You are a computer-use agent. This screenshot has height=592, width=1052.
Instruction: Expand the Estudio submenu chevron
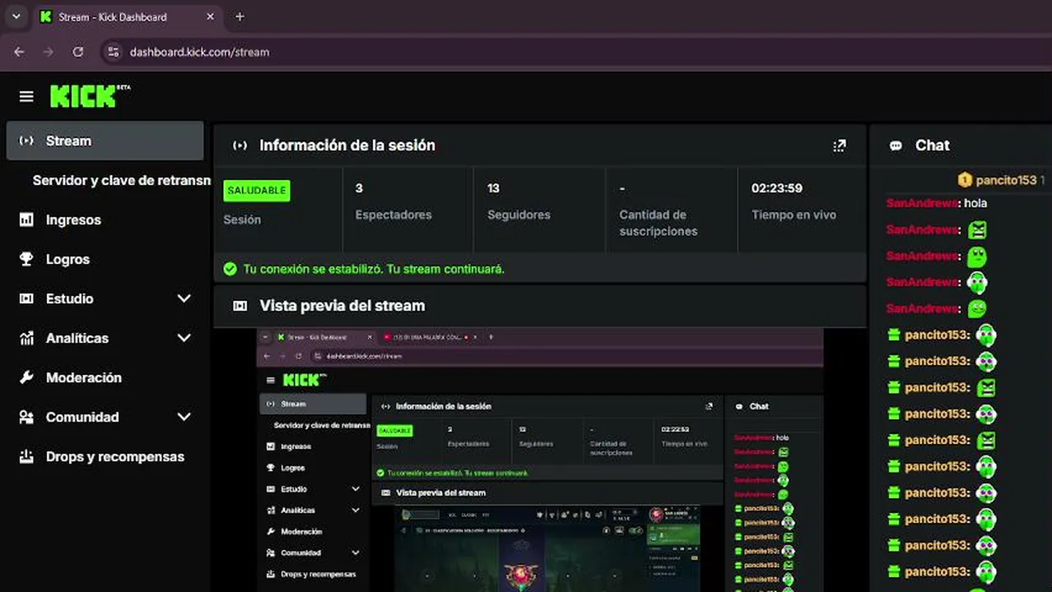184,298
